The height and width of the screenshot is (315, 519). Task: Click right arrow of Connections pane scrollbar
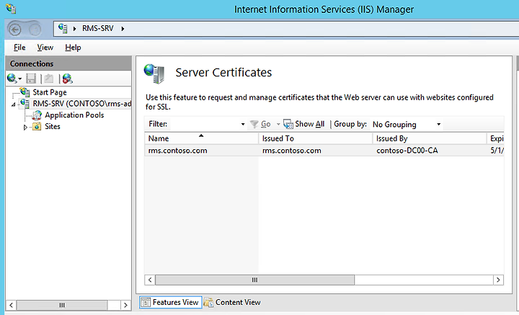pyautogui.click(x=125, y=305)
